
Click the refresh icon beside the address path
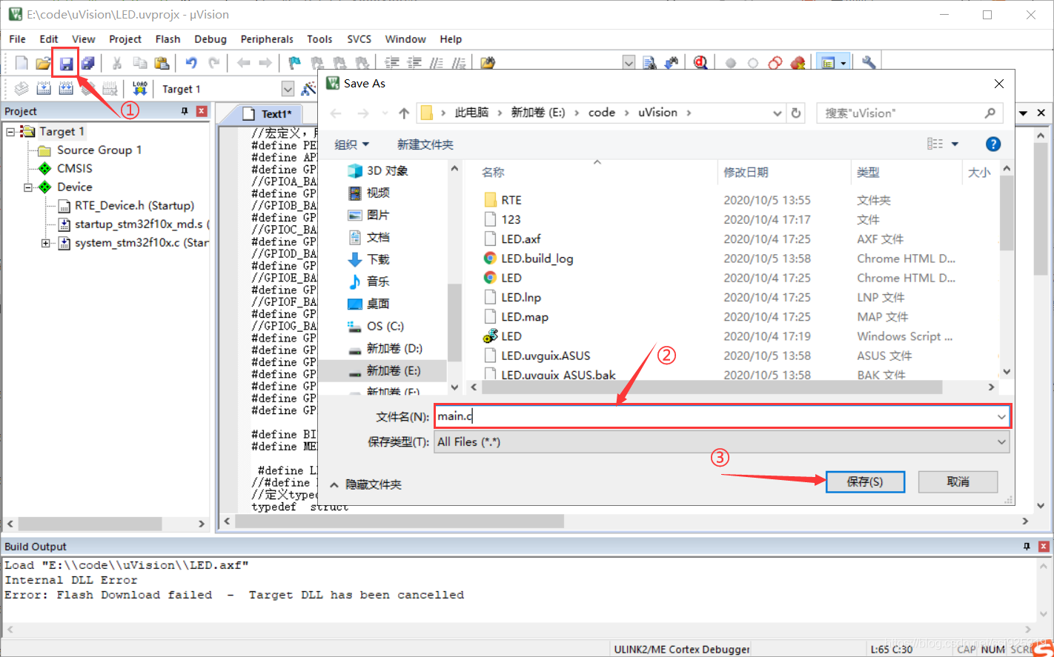796,113
